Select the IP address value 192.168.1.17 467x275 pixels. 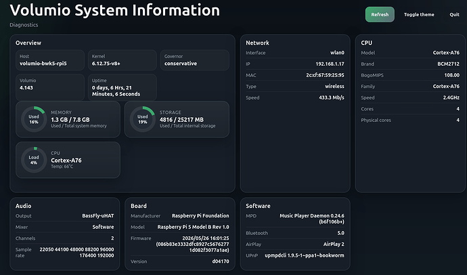tap(330, 64)
